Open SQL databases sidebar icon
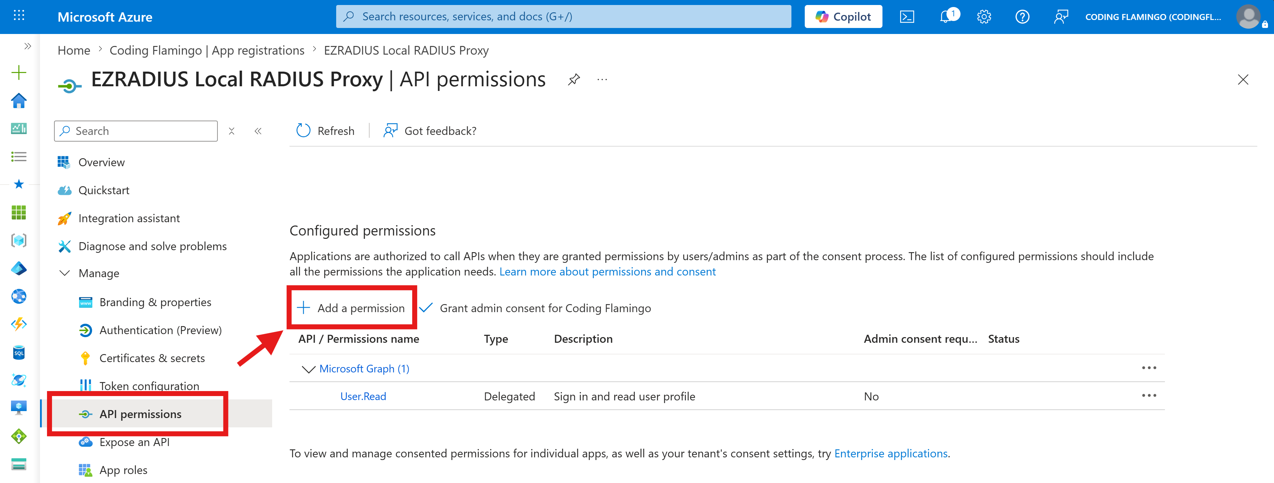1274x483 pixels. point(19,352)
